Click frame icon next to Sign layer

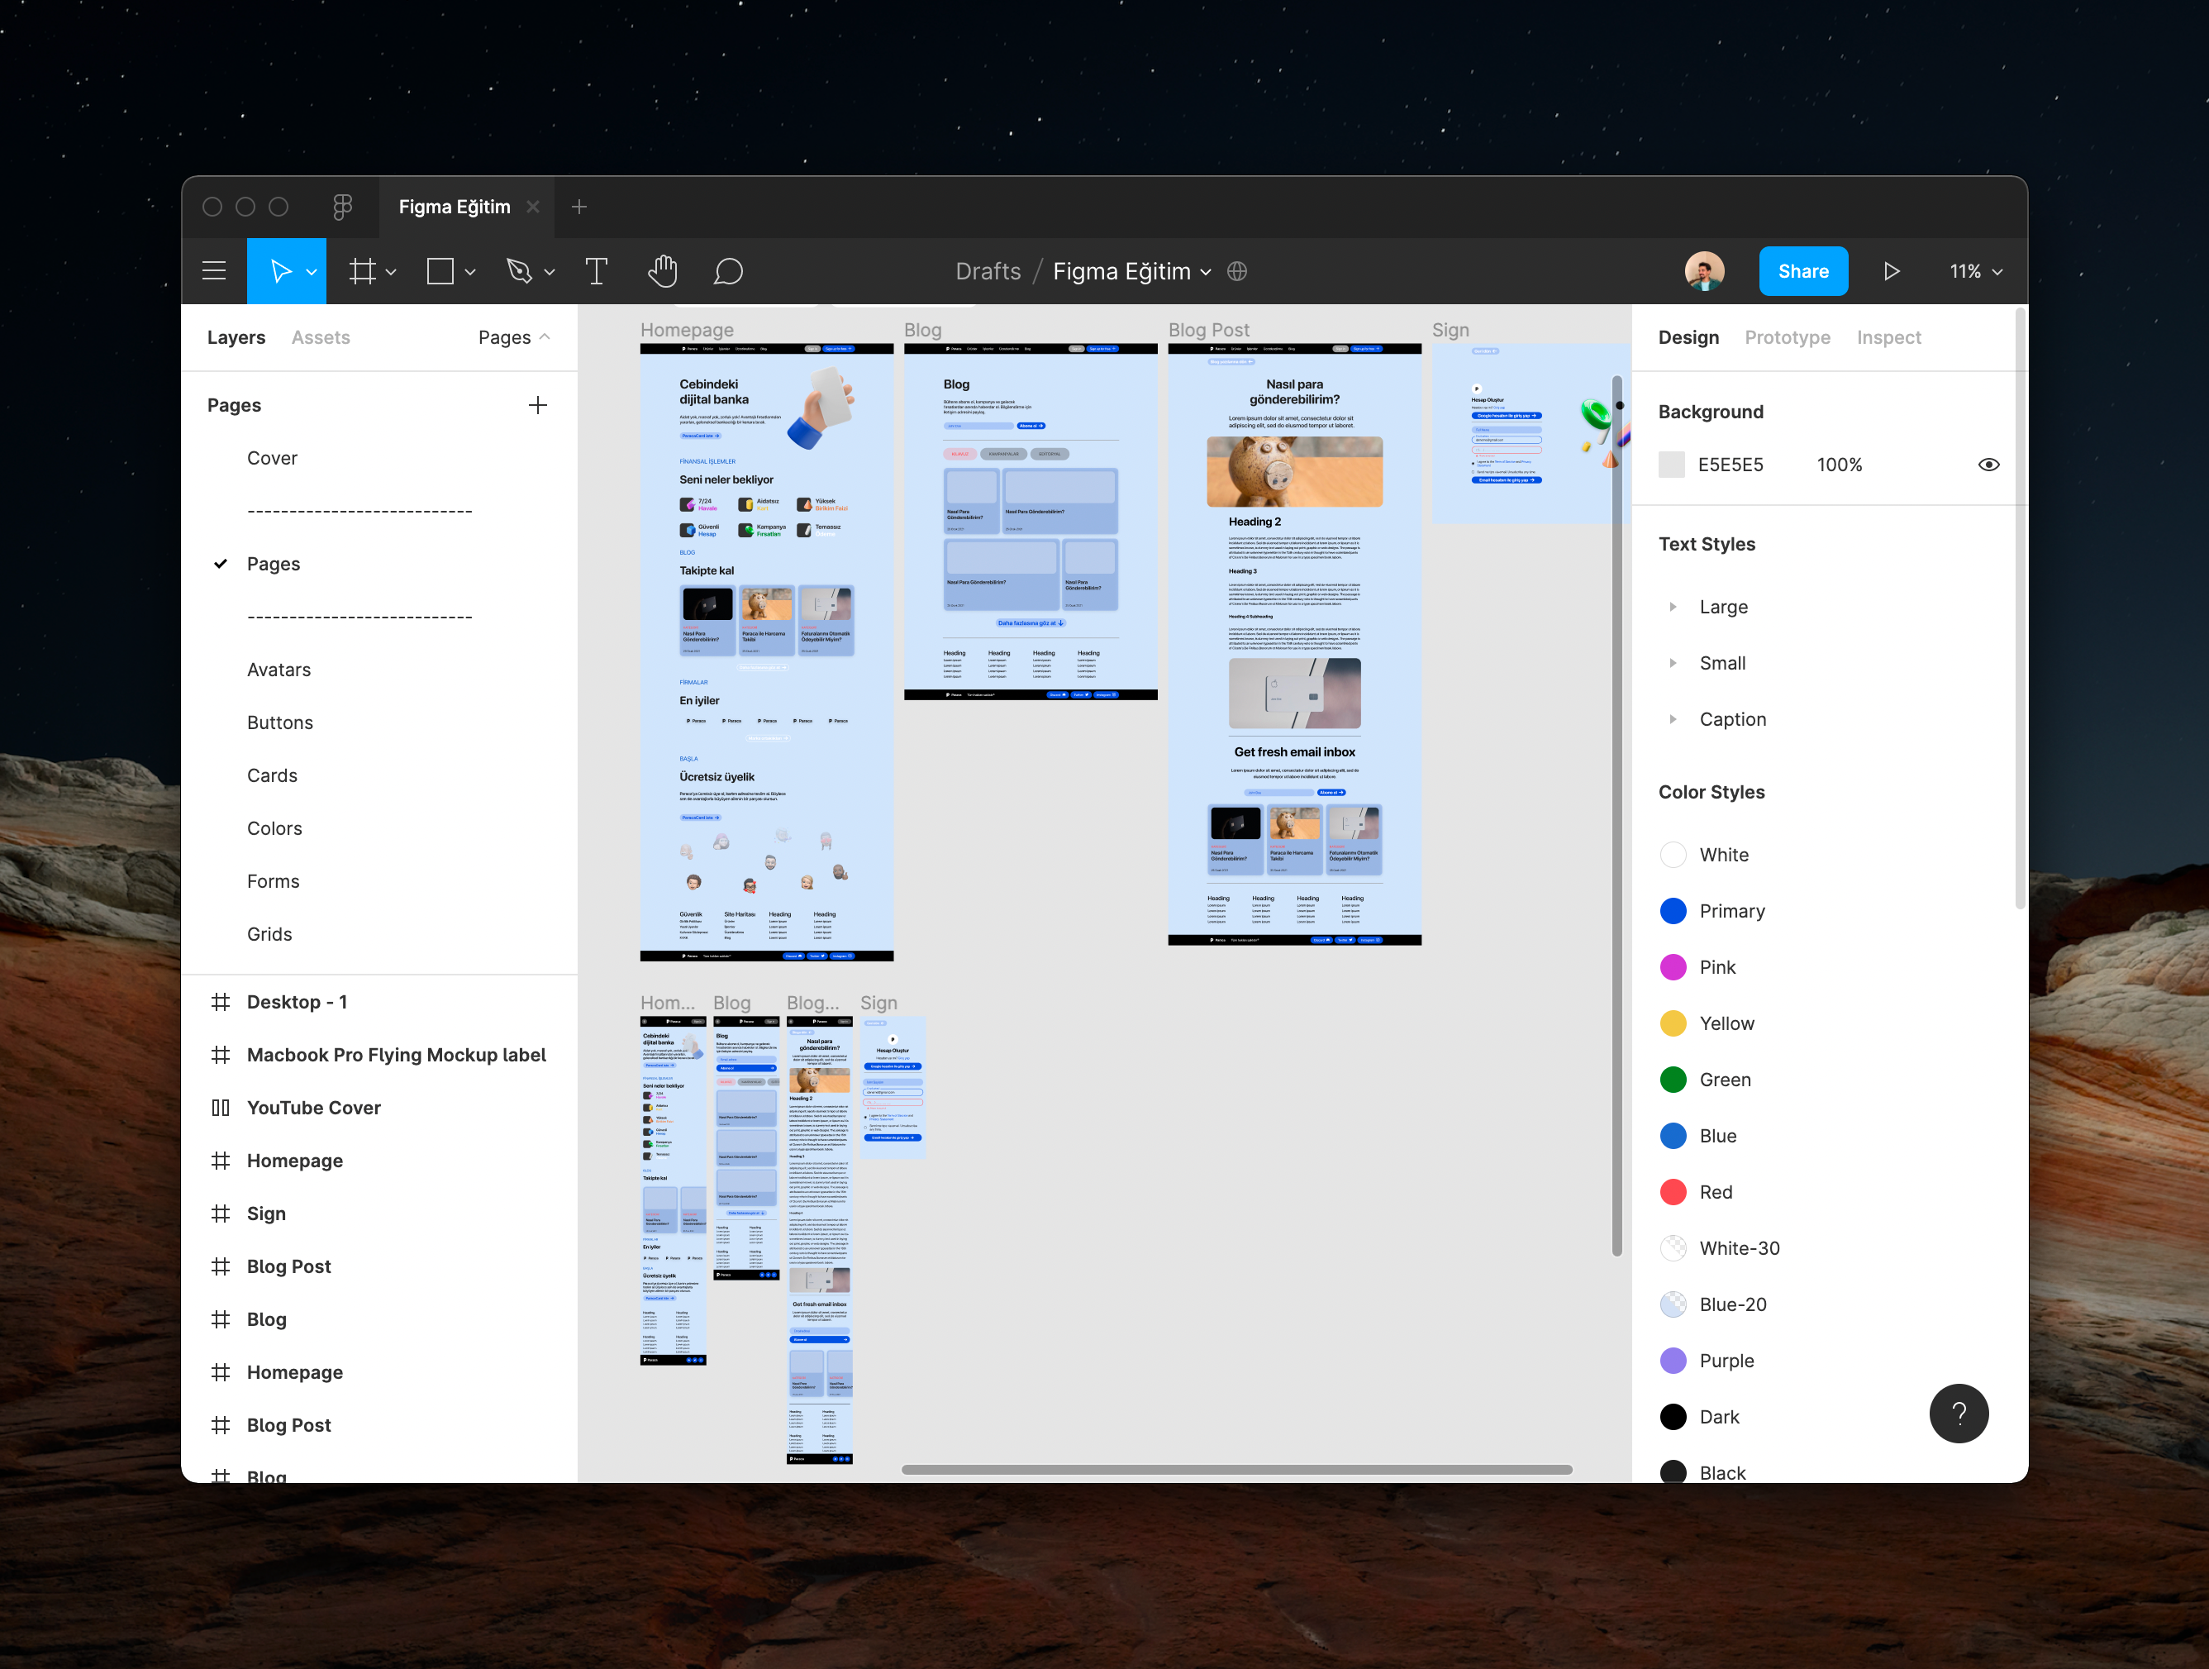tap(221, 1214)
